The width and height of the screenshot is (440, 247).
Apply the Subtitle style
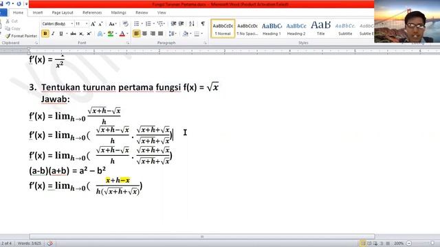coord(345,29)
